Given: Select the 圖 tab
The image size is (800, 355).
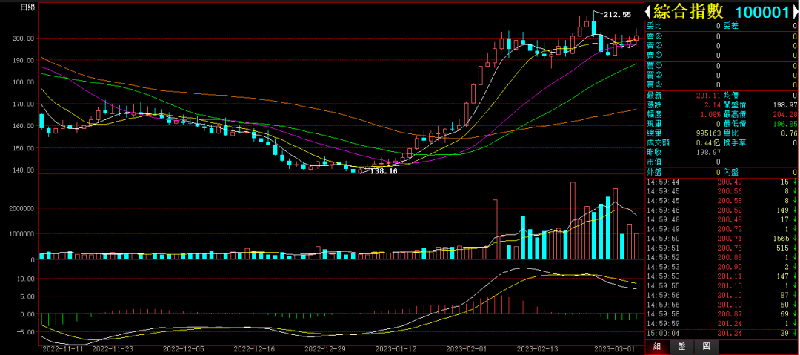Looking at the screenshot, I should coord(706,345).
